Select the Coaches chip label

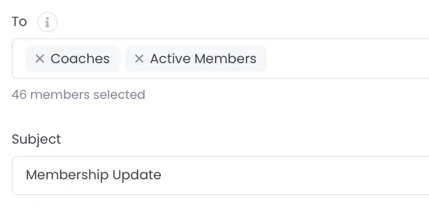(80, 59)
